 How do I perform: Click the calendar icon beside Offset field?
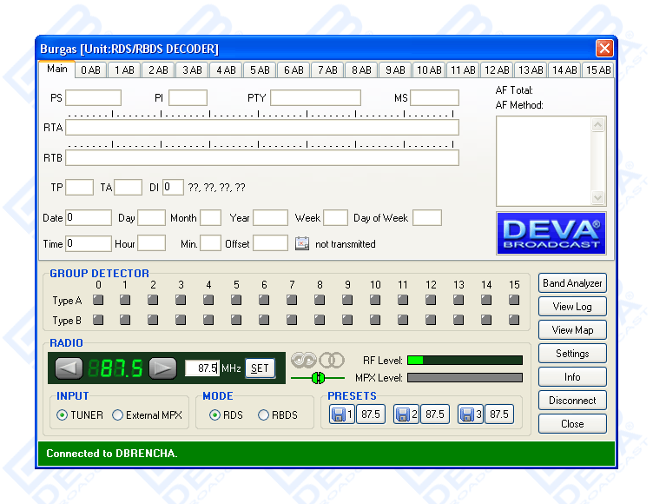(301, 244)
